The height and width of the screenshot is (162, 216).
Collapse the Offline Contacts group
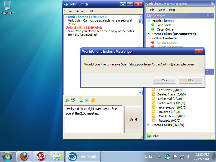[148, 38]
